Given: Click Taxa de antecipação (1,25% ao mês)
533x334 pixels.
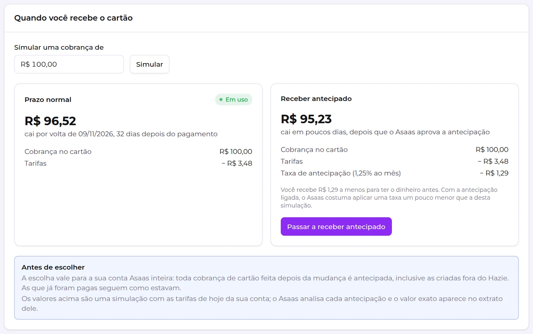Looking at the screenshot, I should click(x=341, y=173).
